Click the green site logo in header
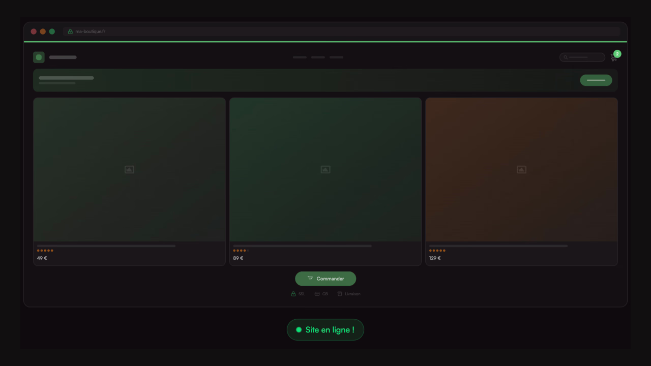The height and width of the screenshot is (366, 651). point(39,57)
